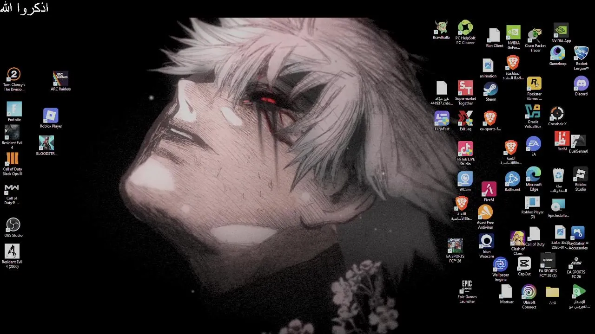This screenshot has height=334, width=595.
Task: Launch the RedM shortcut
Action: coord(562,141)
